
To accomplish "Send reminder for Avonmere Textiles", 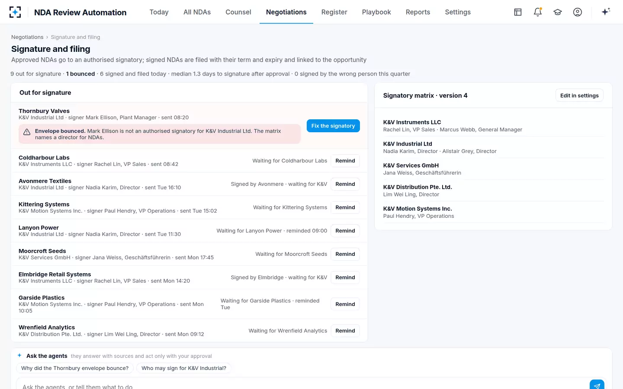I will point(345,184).
